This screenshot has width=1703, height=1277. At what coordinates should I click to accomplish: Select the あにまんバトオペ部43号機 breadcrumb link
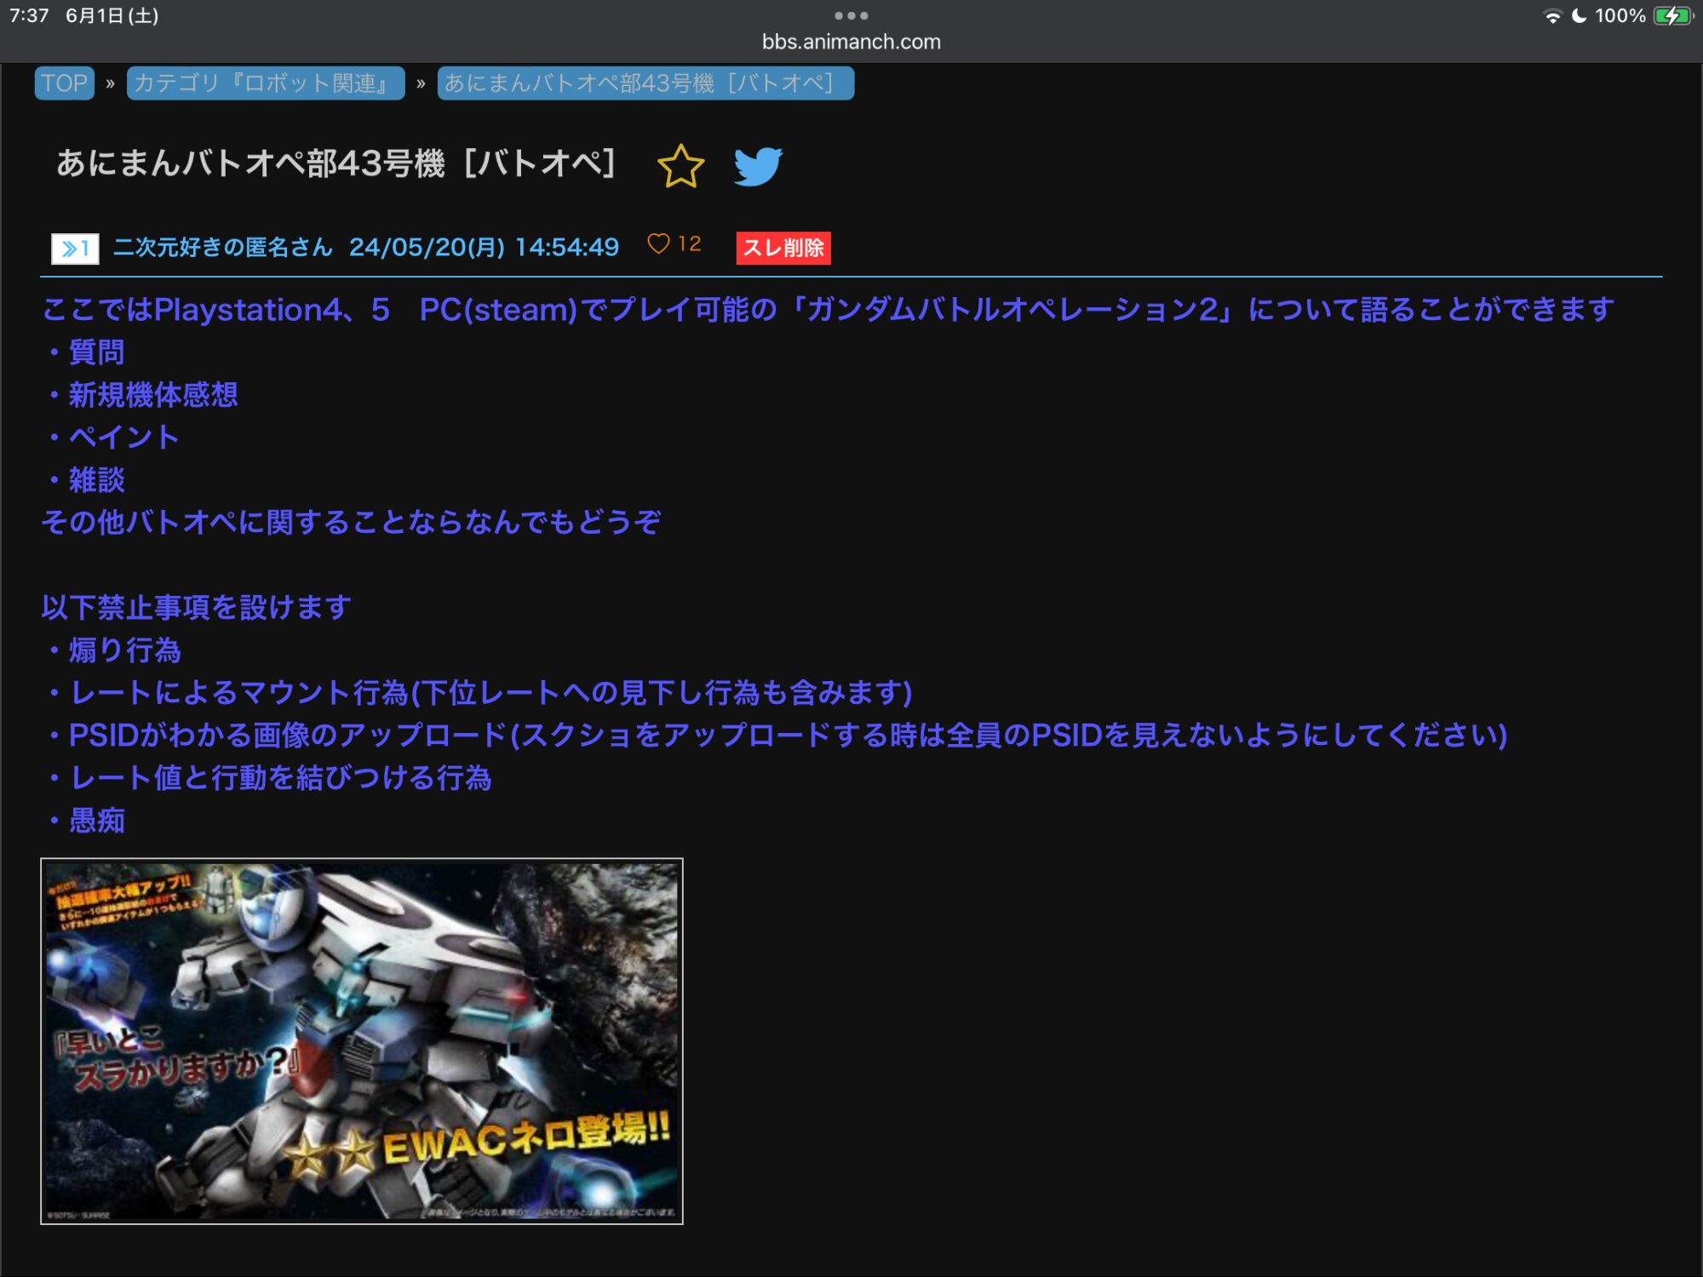pos(645,83)
